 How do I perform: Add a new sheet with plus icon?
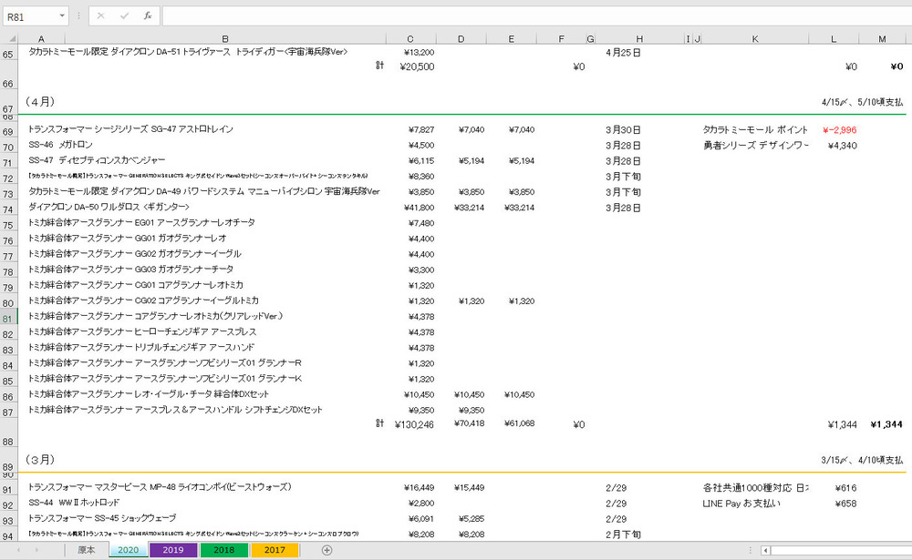coord(326,550)
